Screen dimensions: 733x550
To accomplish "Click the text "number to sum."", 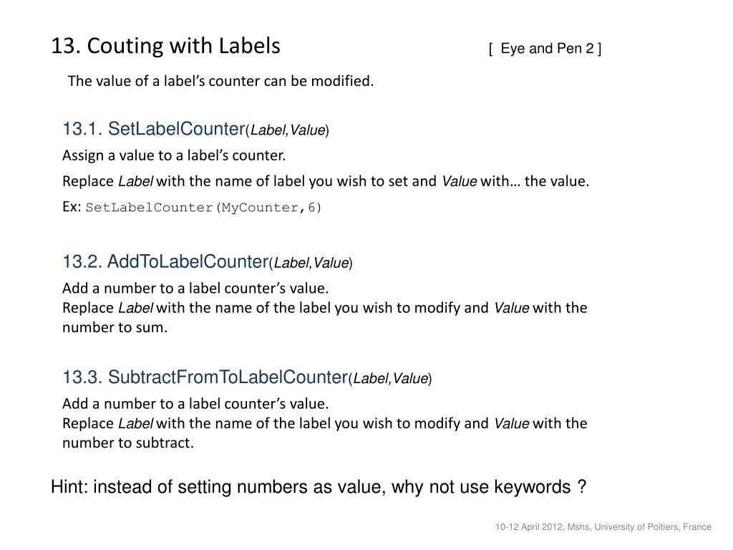I will tap(115, 327).
